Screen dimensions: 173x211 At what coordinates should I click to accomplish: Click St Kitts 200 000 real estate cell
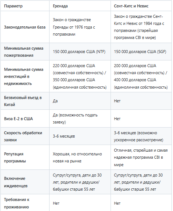click(141, 76)
